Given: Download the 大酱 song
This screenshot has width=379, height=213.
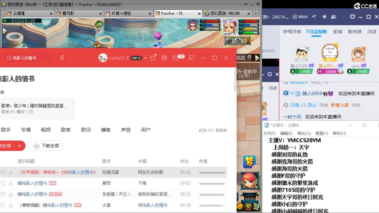Looking at the screenshot, I should coord(11,205).
